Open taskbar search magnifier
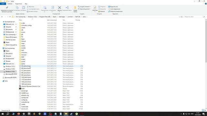 8,114
